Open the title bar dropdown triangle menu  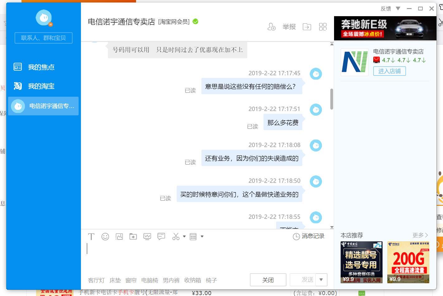(x=398, y=8)
